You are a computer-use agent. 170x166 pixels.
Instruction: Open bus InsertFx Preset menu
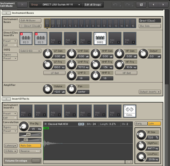pyautogui.click(x=10, y=41)
